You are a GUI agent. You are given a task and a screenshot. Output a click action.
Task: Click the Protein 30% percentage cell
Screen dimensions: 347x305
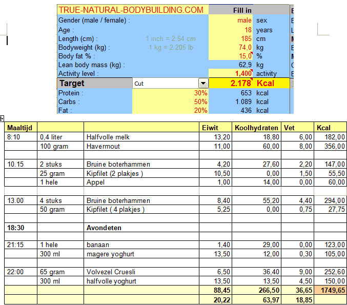(x=170, y=93)
